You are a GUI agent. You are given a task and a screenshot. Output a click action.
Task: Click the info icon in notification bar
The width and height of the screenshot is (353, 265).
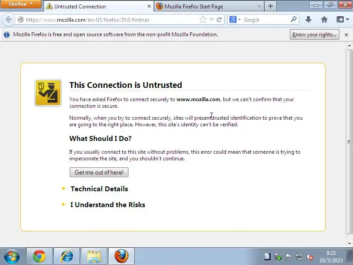(x=7, y=35)
